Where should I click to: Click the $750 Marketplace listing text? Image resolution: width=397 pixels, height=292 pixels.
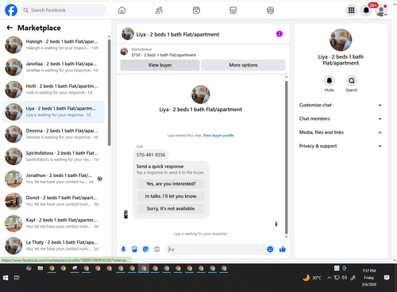[164, 55]
